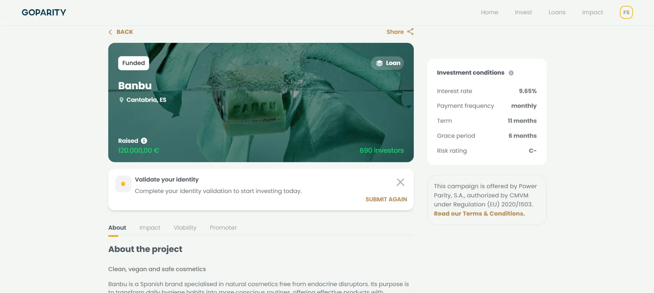Click the back chevron arrow icon
Screen dimensions: 654x293
(x=110, y=32)
